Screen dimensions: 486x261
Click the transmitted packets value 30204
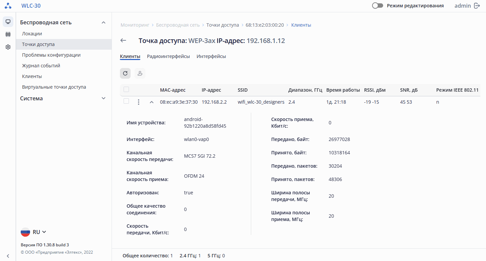335,166
